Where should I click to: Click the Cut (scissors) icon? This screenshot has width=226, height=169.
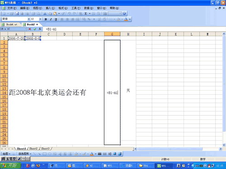tap(45, 14)
